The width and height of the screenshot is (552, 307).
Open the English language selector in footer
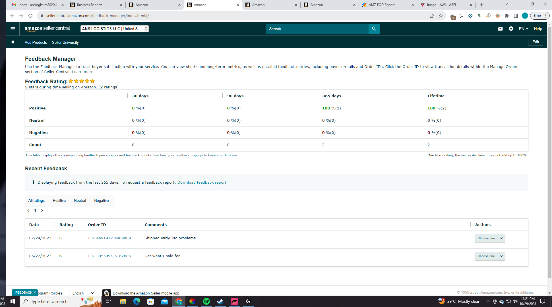(82, 293)
